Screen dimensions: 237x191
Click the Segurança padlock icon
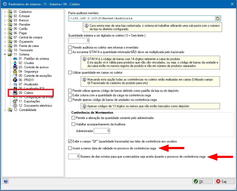[x=15, y=71]
